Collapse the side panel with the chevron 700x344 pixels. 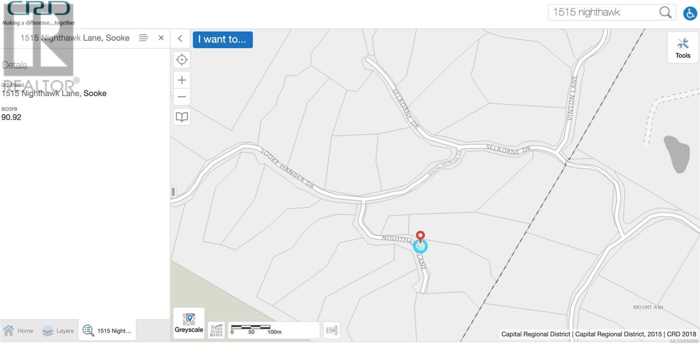click(180, 38)
